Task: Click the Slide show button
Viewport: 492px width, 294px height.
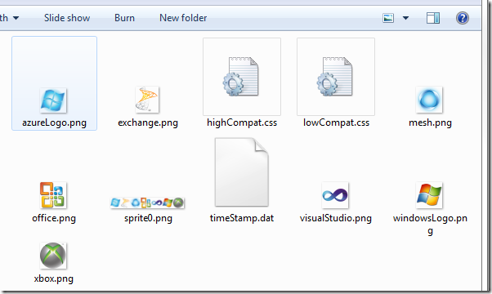Action: (67, 18)
